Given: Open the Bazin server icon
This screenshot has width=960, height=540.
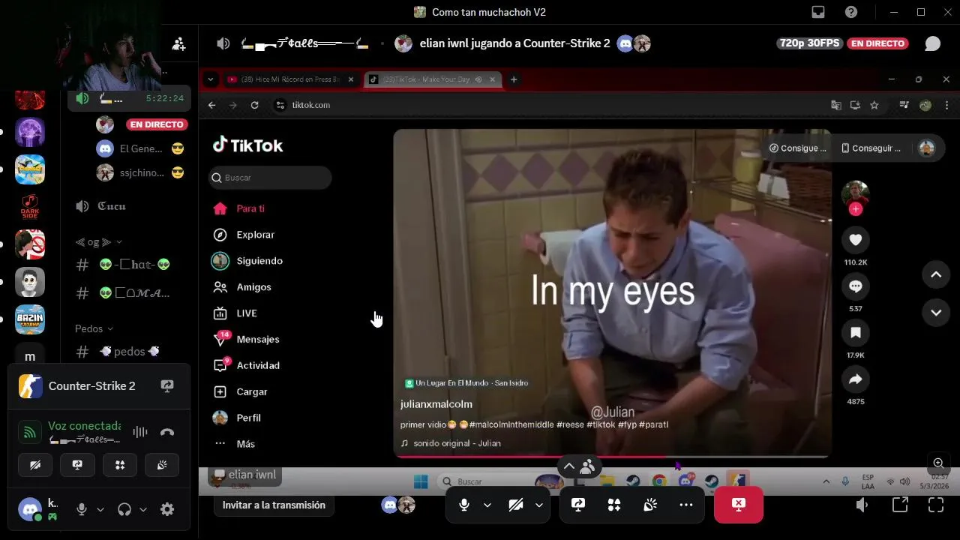Looking at the screenshot, I should pos(30,319).
